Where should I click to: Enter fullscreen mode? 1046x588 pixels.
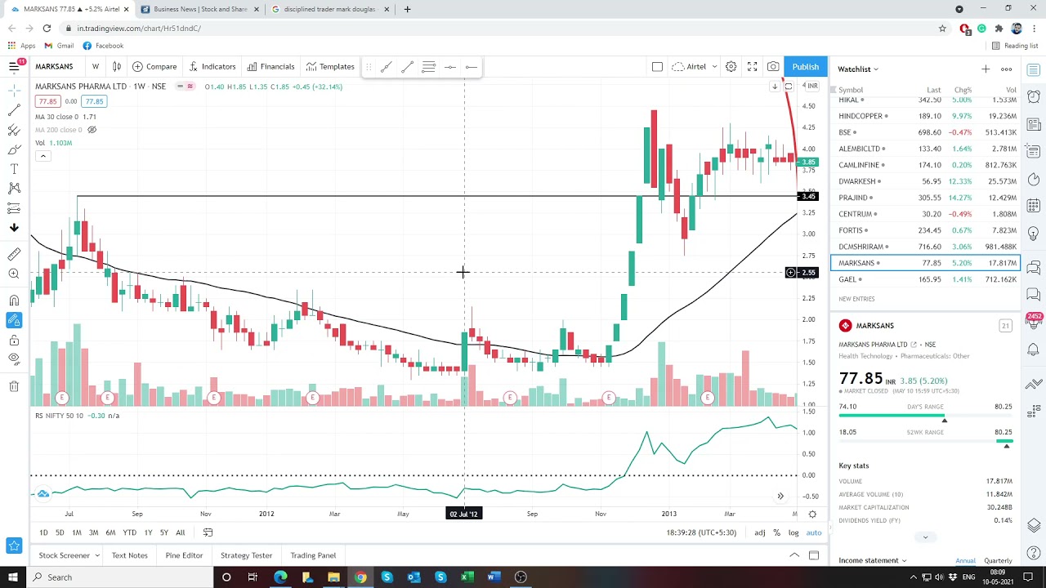click(752, 66)
